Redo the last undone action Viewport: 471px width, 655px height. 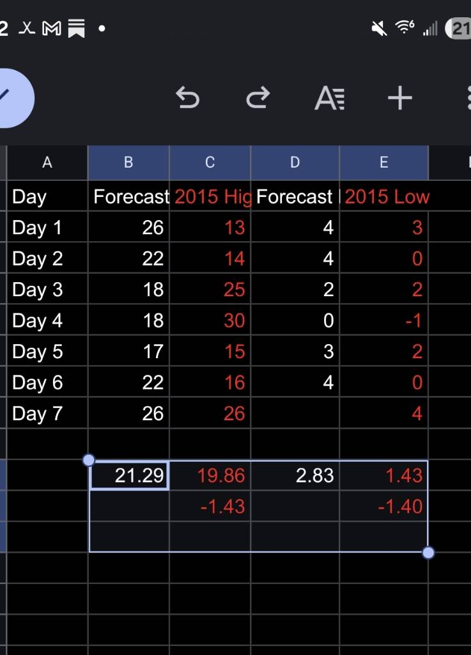pyautogui.click(x=258, y=99)
